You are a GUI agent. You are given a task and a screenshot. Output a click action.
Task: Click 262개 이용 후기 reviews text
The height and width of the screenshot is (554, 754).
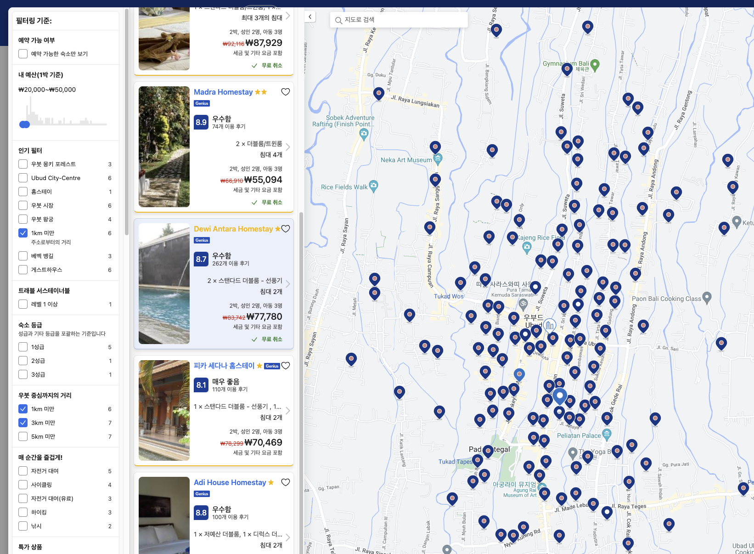pyautogui.click(x=231, y=263)
